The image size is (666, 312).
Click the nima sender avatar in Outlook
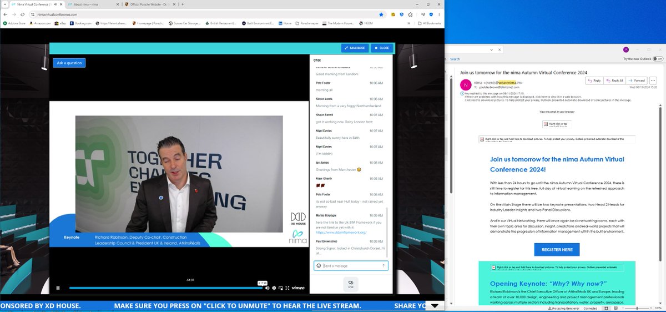click(x=465, y=85)
